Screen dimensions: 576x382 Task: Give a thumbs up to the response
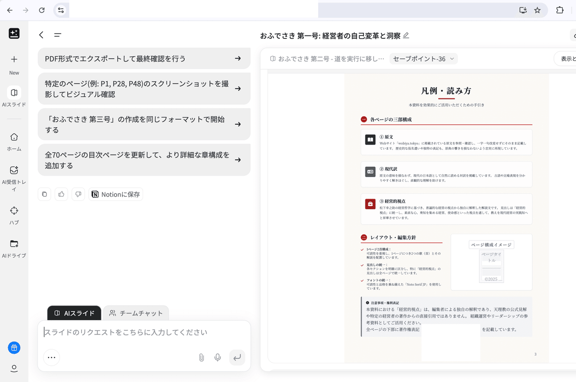61,194
